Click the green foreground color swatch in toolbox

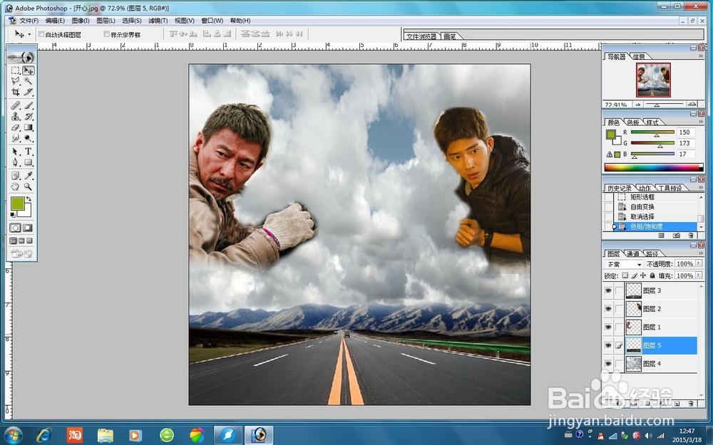[18, 204]
